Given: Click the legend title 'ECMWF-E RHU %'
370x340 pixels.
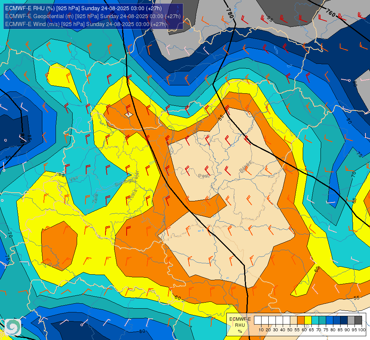Looking at the screenshot, I should 240,325.
